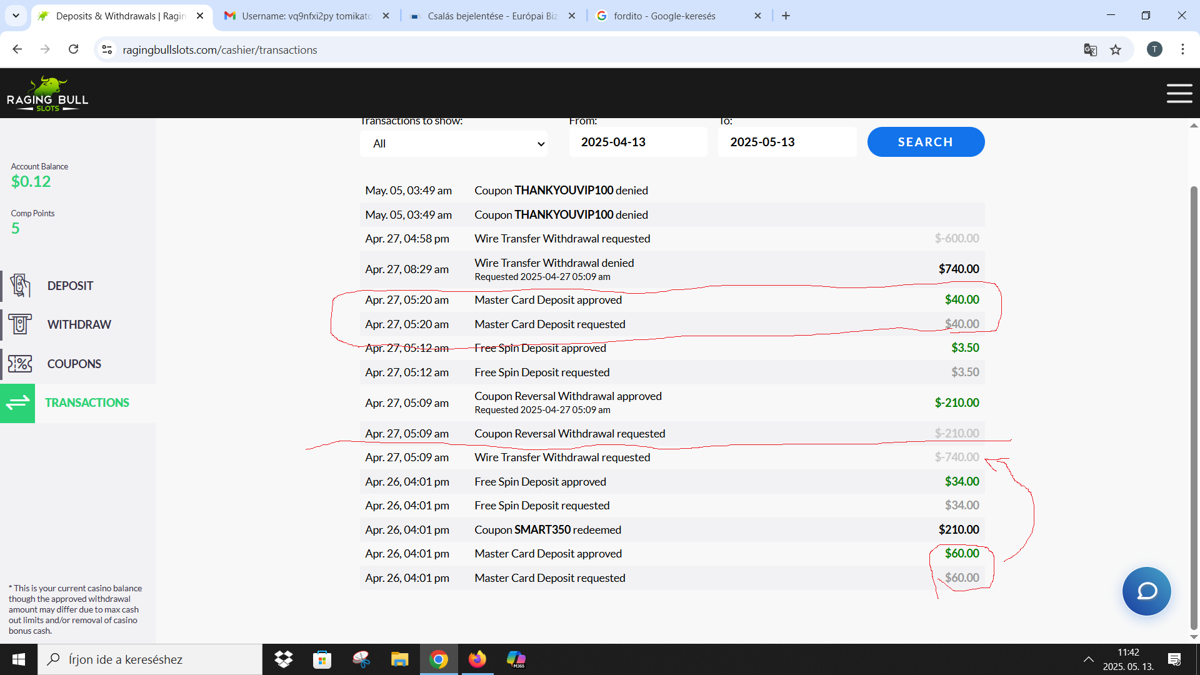Close the Deposits & Withdrawals tab
Viewport: 1200px width, 675px height.
pos(200,16)
